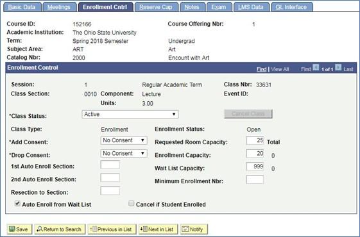Click the Class Nbr value 33631

(x=264, y=85)
